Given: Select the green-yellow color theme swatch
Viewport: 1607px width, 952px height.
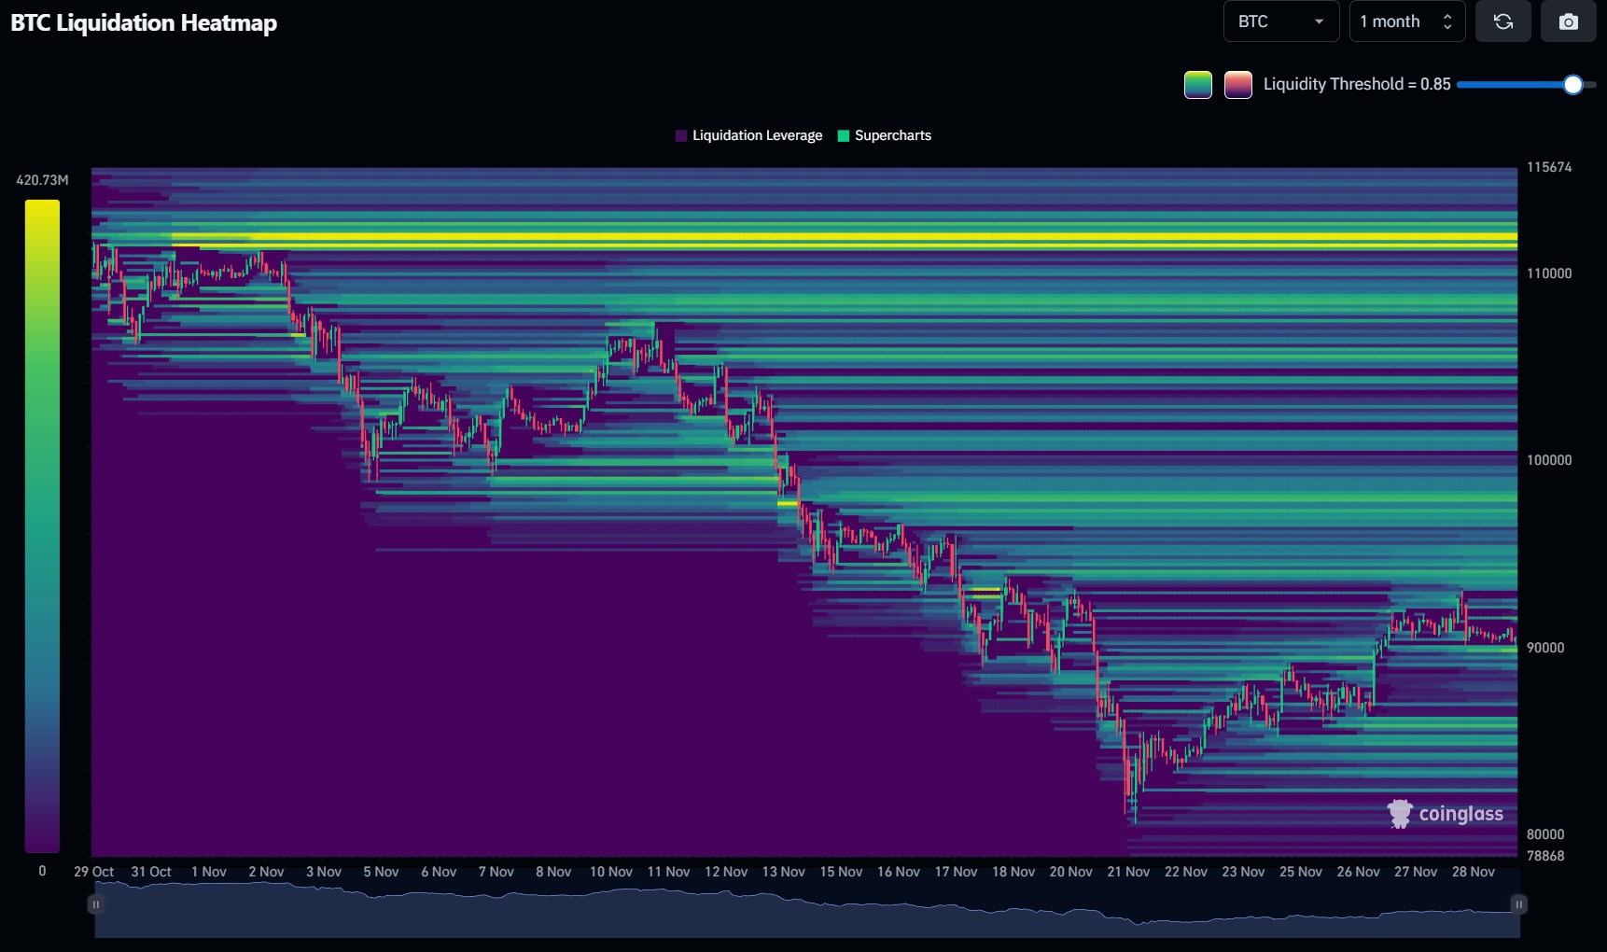Looking at the screenshot, I should [1197, 85].
